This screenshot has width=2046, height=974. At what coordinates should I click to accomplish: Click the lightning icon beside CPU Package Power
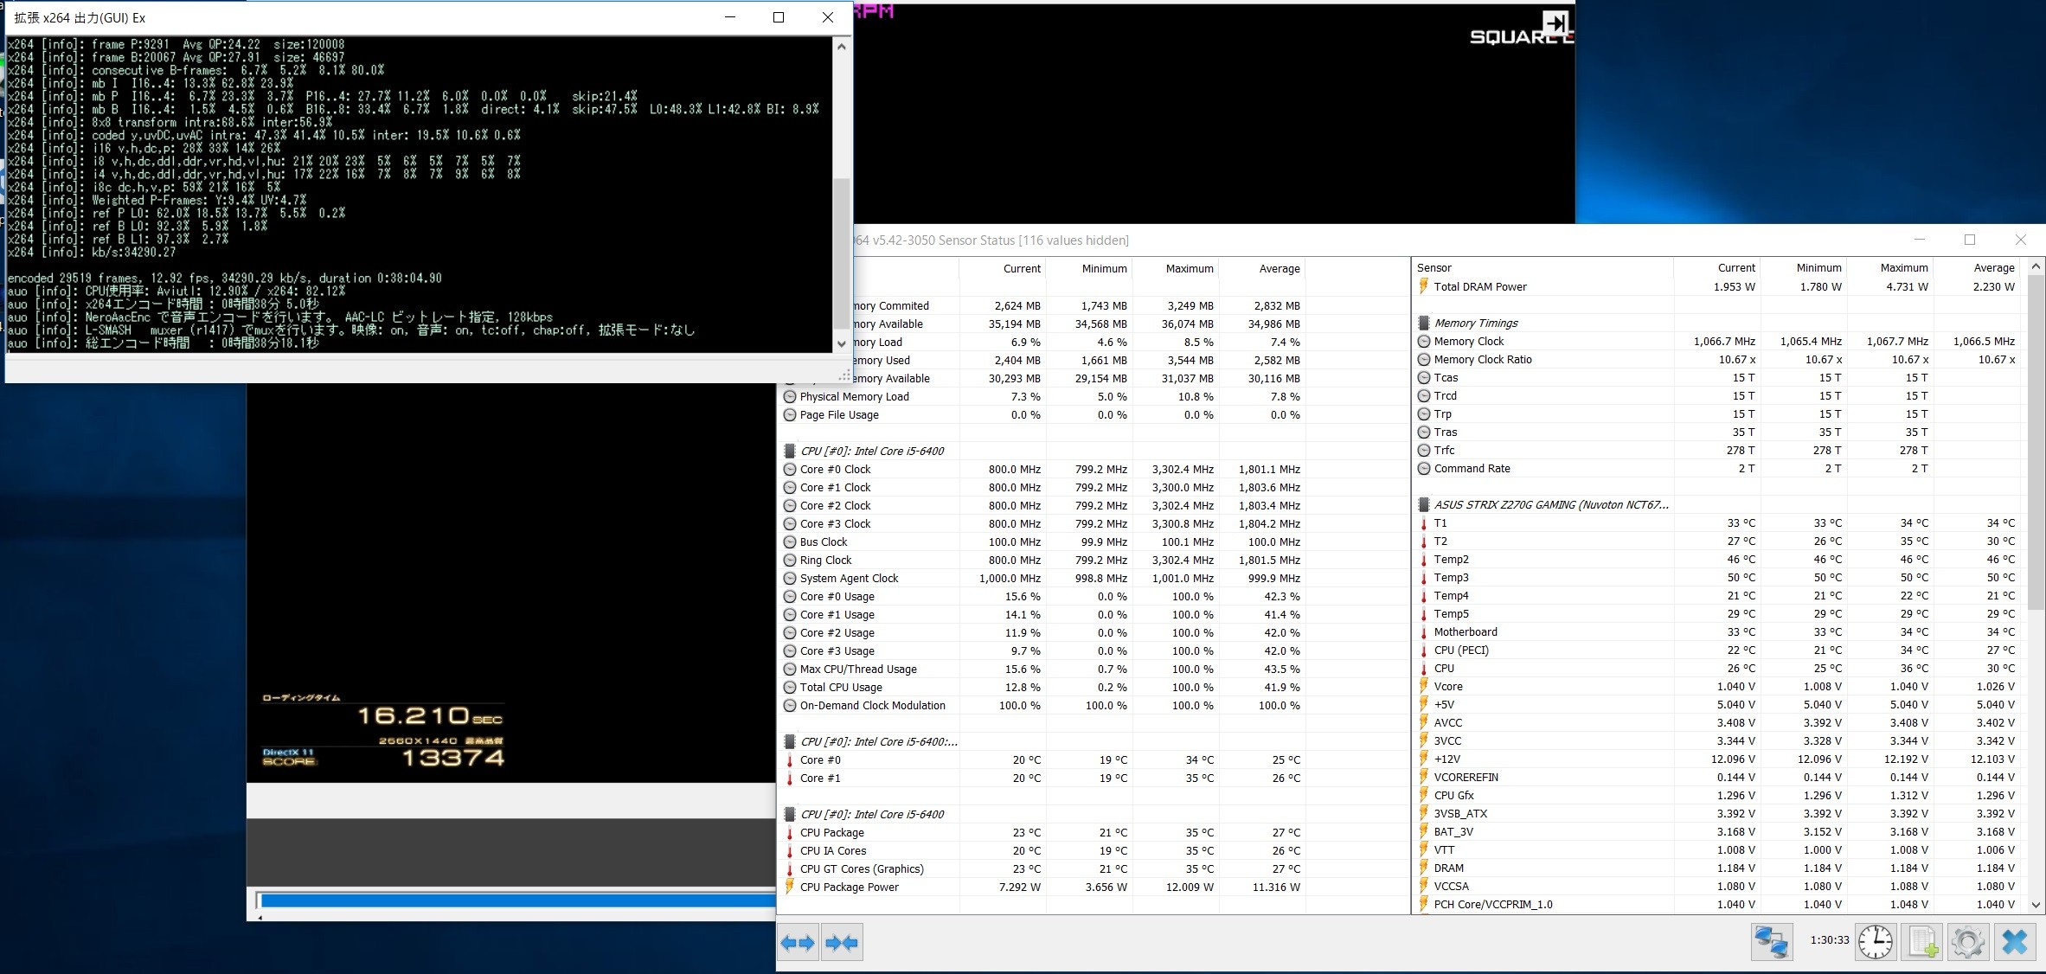[x=789, y=887]
